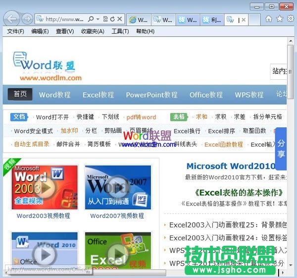Switch to the first browser tab
Image resolution: width=297 pixels, height=278 pixels.
[x=138, y=20]
